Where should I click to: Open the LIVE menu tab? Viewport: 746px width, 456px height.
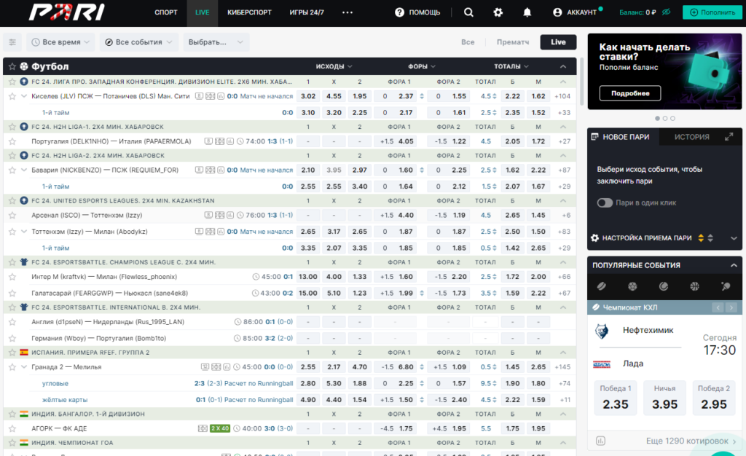point(203,12)
